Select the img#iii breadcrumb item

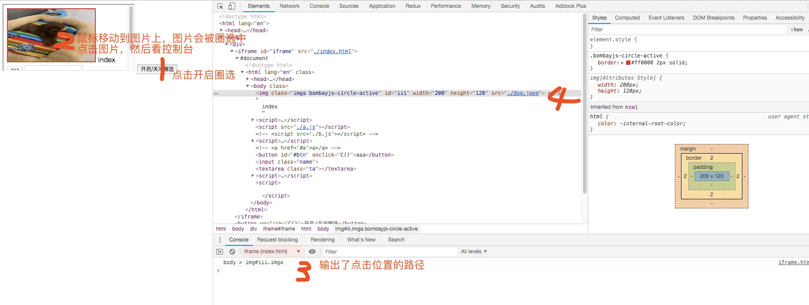point(376,229)
